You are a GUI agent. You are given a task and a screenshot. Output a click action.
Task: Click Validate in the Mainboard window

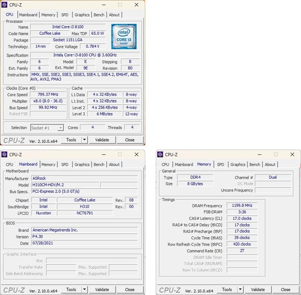click(102, 290)
